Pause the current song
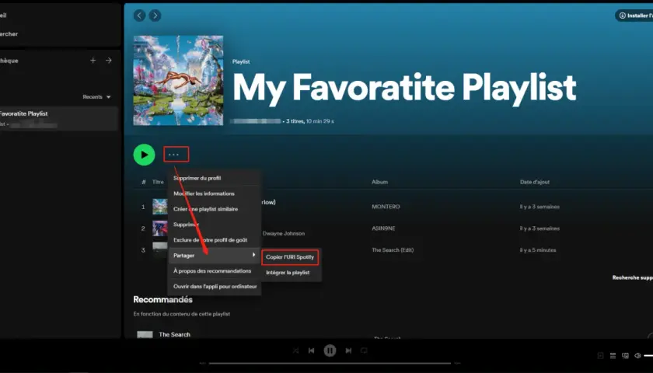653x373 pixels. point(330,350)
